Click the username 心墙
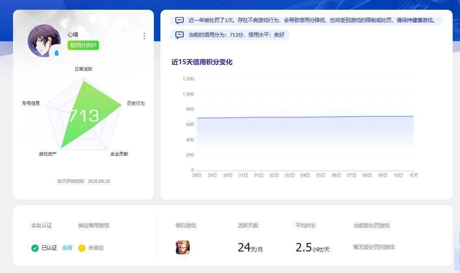 coord(73,35)
